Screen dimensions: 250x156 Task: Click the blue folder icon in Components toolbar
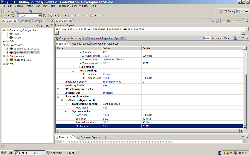(43, 26)
